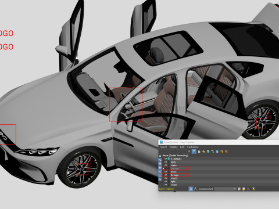Image resolution: width=279 pixels, height=209 pixels.
Task: Select the En logo layer name
Action: (x=174, y=175)
